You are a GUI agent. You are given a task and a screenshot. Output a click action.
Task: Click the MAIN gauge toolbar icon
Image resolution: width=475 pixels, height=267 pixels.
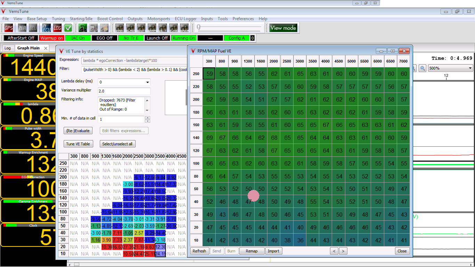pos(120,28)
